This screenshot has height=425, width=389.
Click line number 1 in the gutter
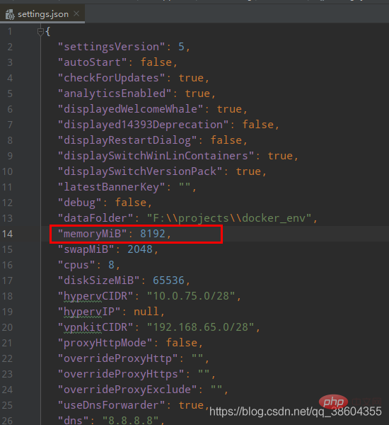(x=10, y=31)
